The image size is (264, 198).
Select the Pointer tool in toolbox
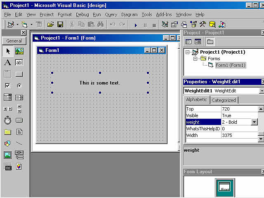point(8,51)
